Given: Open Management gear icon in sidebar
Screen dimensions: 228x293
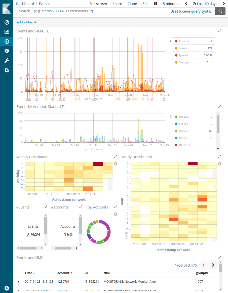Looking at the screenshot, I should click(7, 70).
